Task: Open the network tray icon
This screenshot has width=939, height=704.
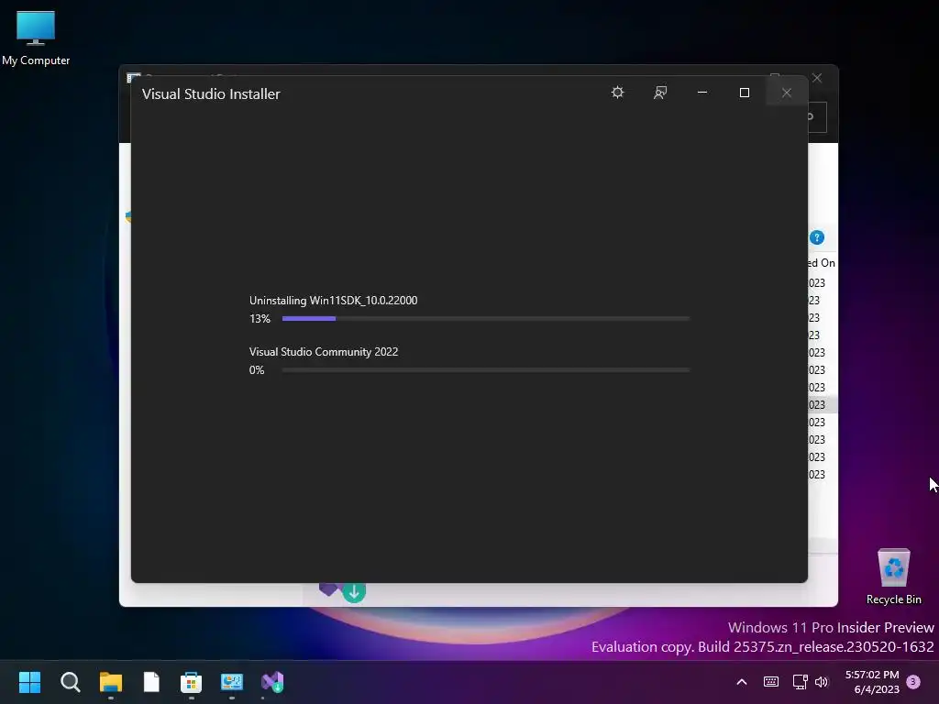Action: click(x=800, y=682)
